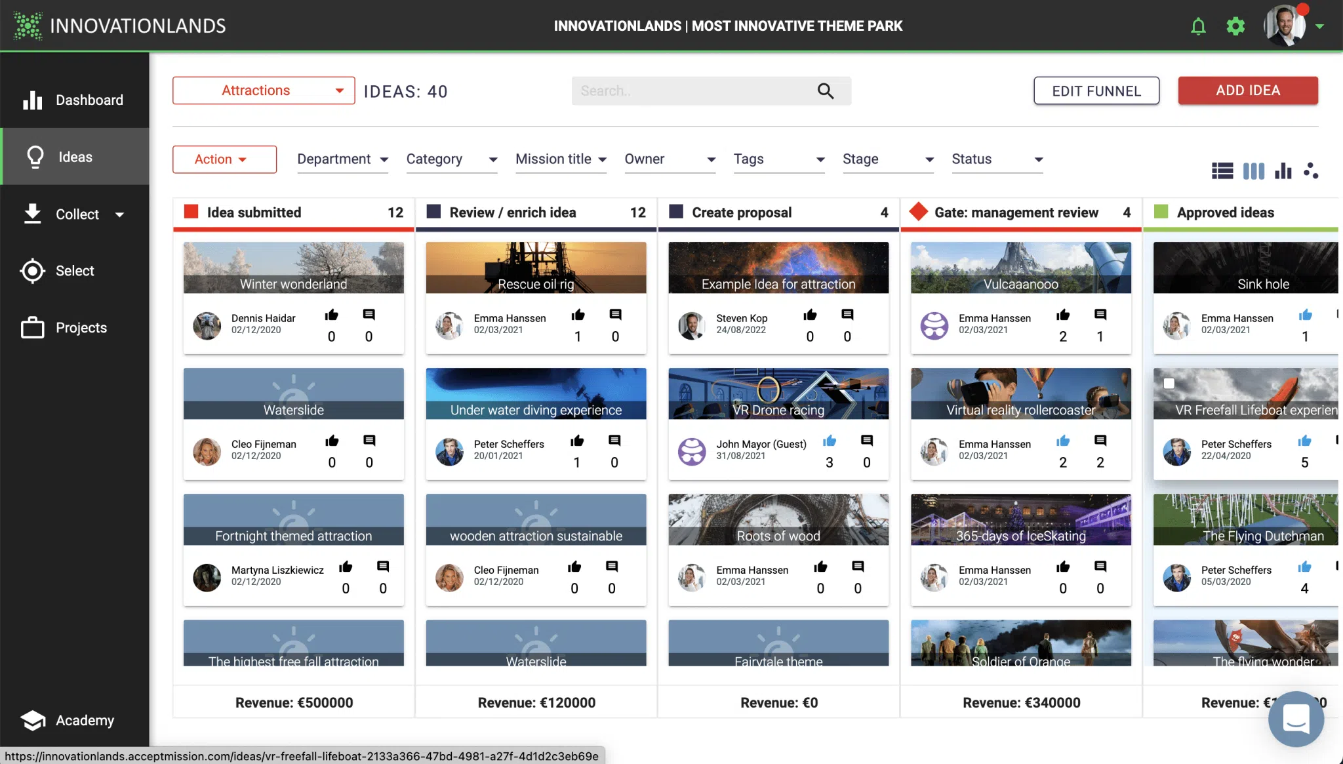Expand the Stage filter
The height and width of the screenshot is (764, 1343).
[889, 159]
